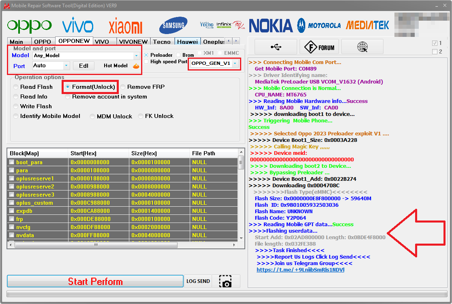Click the Start(Hex) column header
The image size is (452, 304).
(x=98, y=153)
